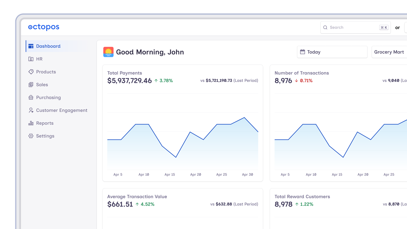Click the Sales receipt icon
Image resolution: width=407 pixels, height=229 pixels.
[31, 85]
